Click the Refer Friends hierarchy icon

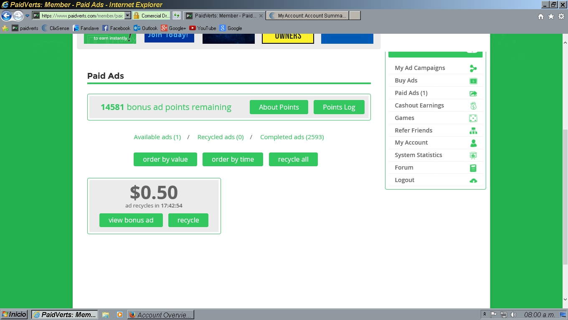pyautogui.click(x=473, y=131)
